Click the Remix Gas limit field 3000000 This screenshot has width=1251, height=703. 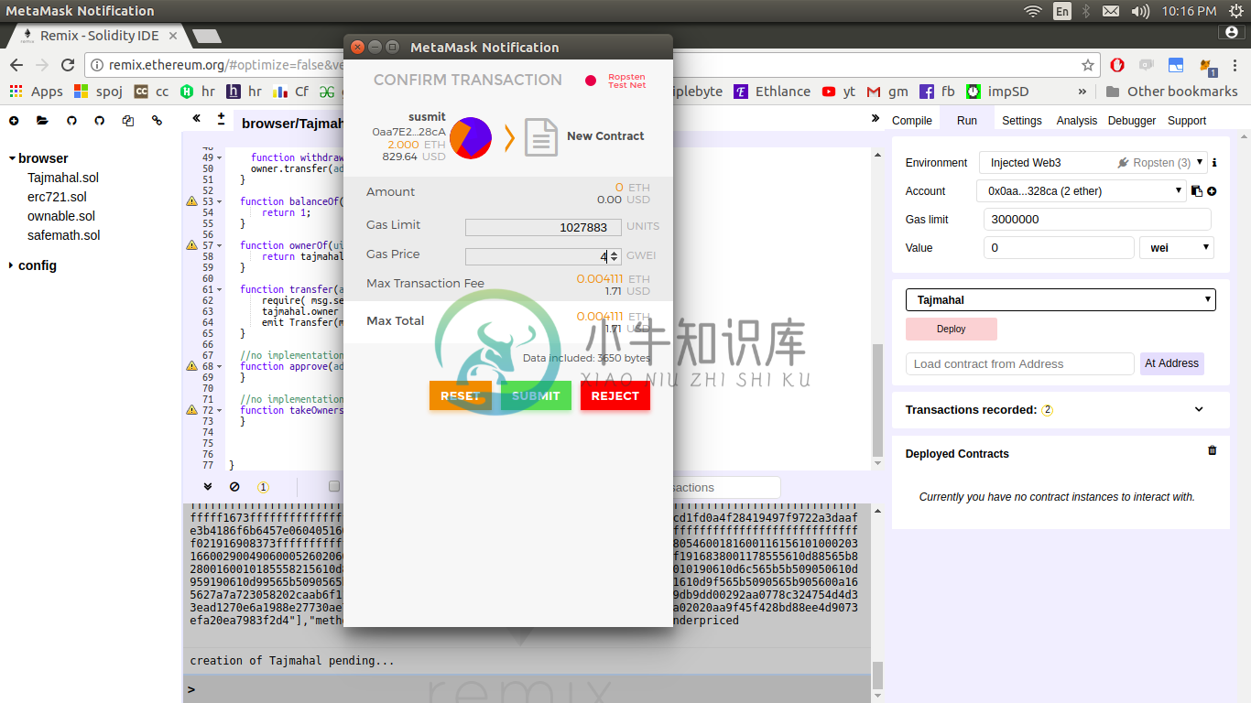pos(1097,220)
